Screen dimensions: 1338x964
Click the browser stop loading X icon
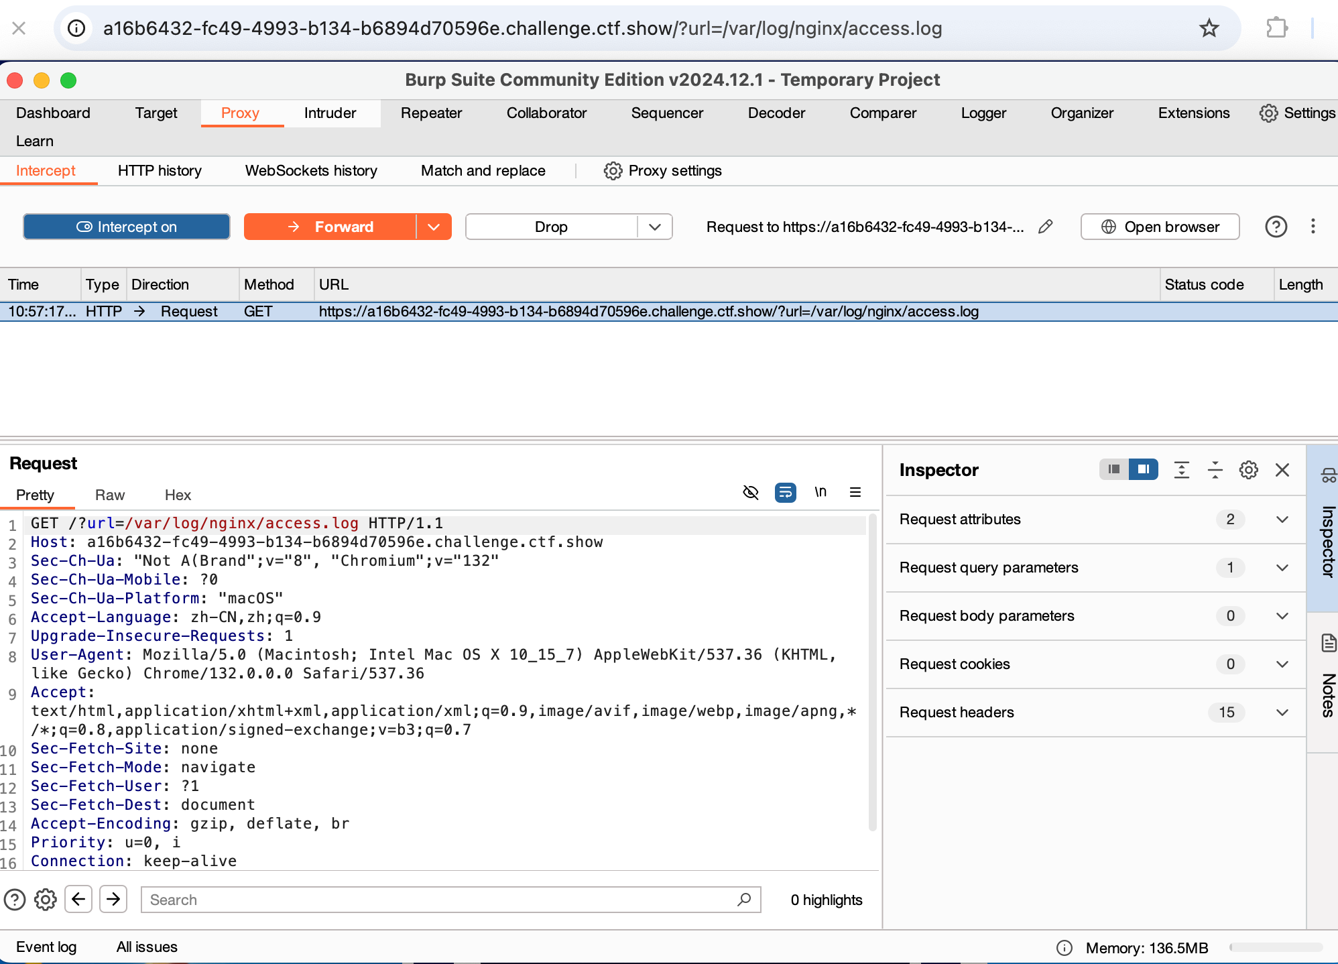click(19, 28)
